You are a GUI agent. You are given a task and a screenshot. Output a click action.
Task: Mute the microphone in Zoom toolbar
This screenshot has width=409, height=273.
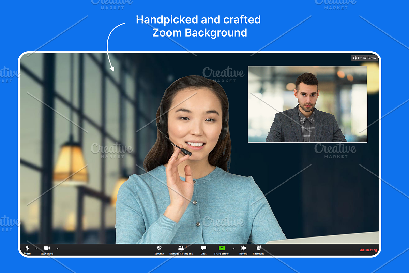(x=27, y=250)
